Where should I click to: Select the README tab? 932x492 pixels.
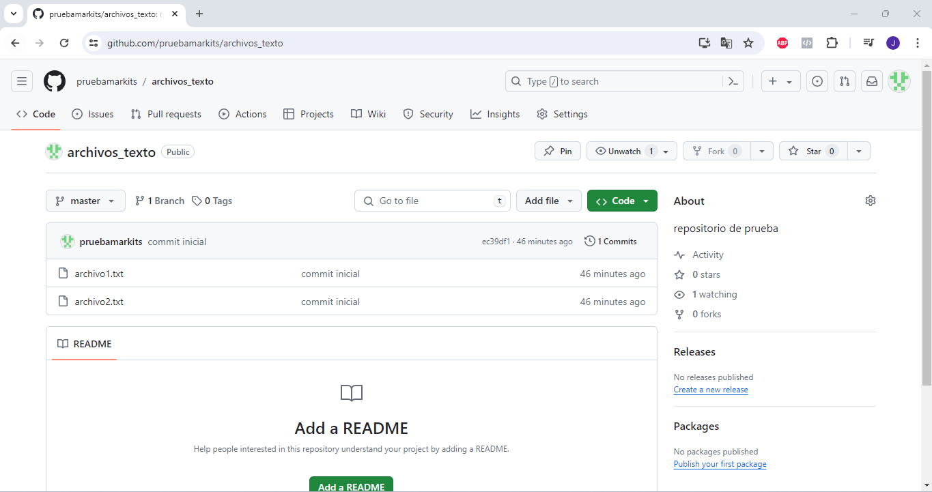point(85,344)
